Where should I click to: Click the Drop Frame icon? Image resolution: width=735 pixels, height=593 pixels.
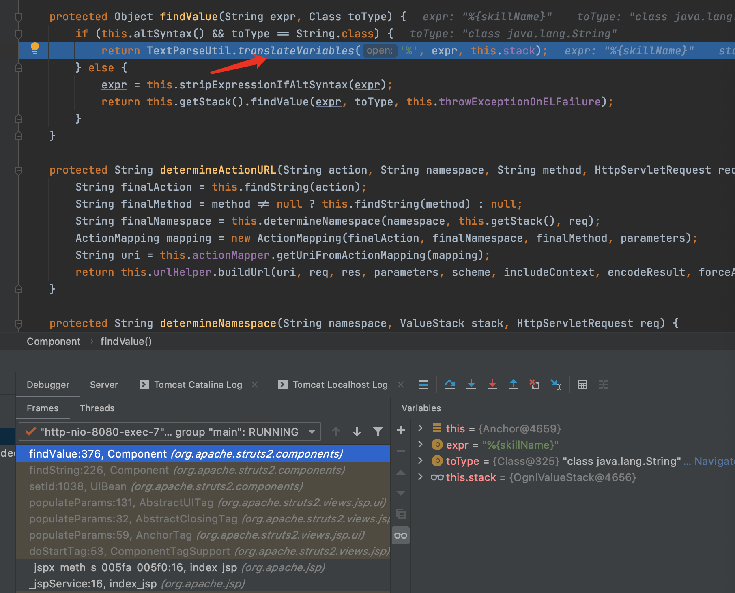535,385
